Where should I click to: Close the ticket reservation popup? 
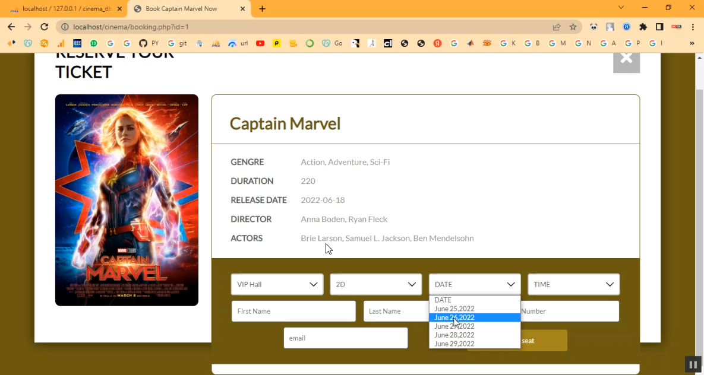pos(626,59)
